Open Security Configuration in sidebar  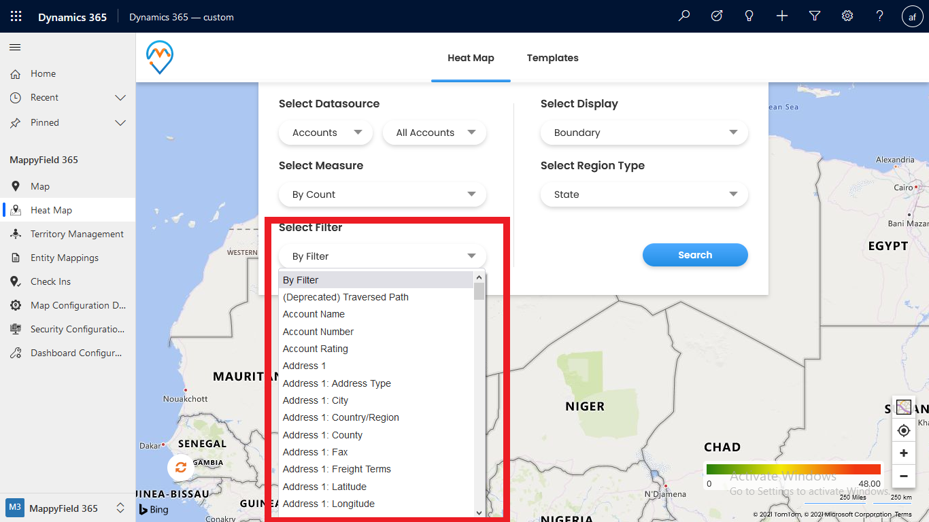coord(67,329)
